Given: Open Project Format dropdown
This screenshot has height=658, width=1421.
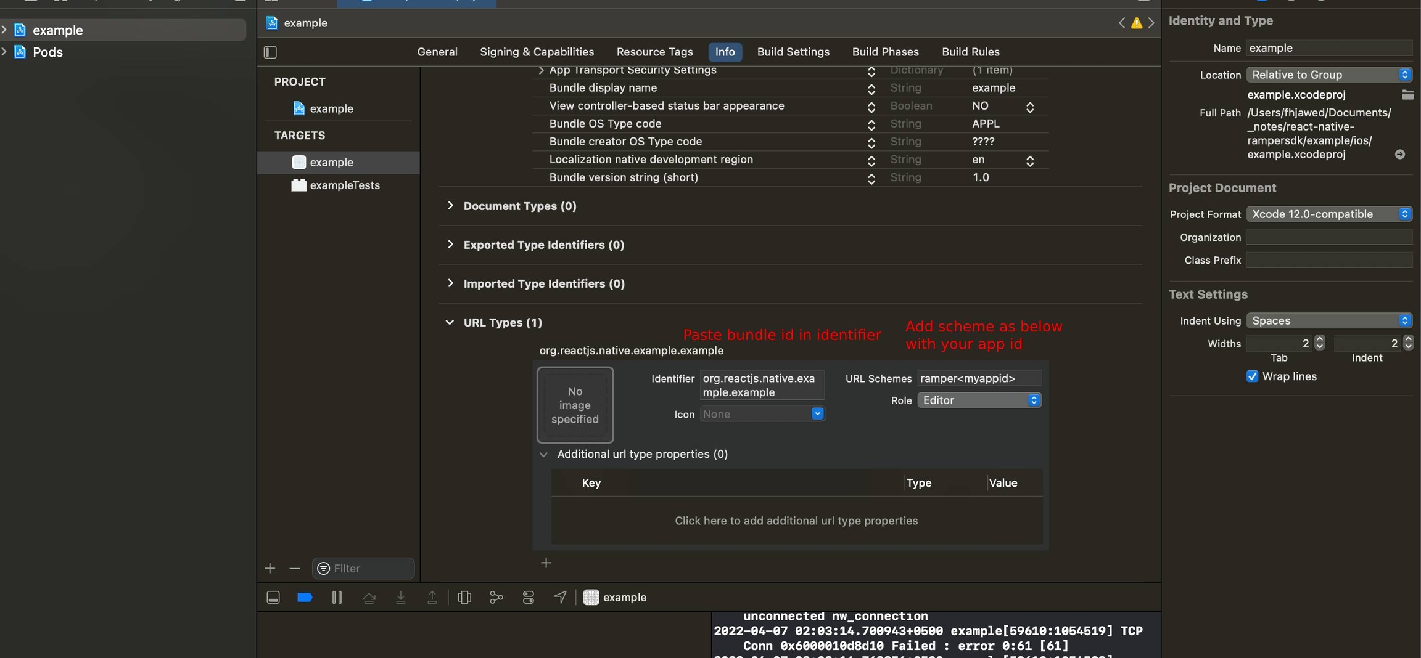Looking at the screenshot, I should pos(1329,214).
